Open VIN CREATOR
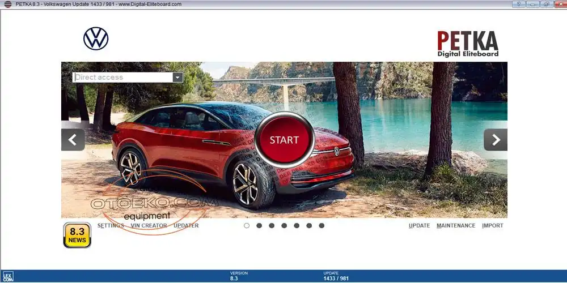The width and height of the screenshot is (567, 283). [149, 225]
